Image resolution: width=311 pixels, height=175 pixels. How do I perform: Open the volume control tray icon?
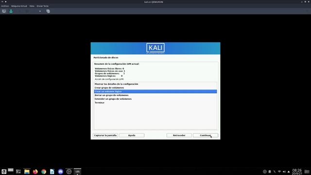pyautogui.click(x=284, y=172)
